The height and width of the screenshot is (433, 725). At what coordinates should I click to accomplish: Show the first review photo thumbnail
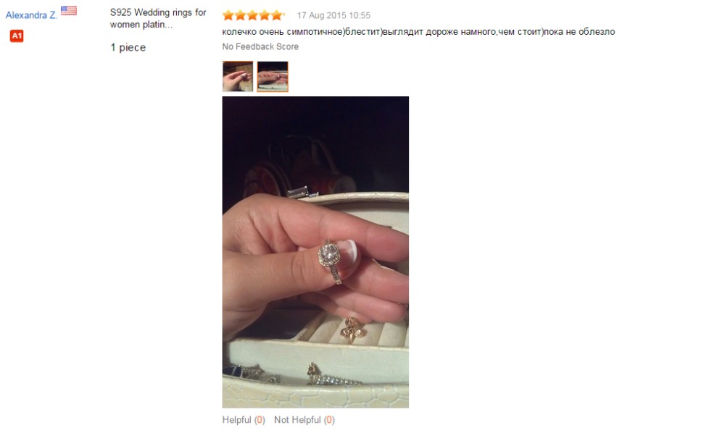[238, 77]
